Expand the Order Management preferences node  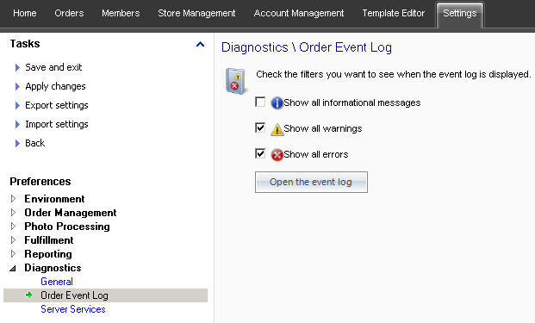[x=13, y=213]
